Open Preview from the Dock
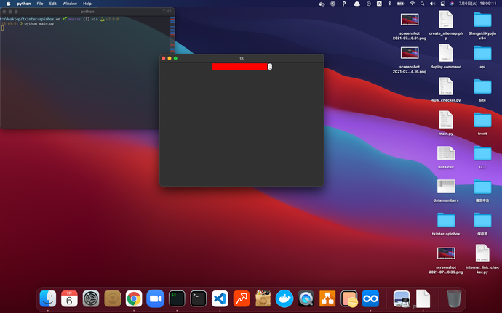 [402, 298]
